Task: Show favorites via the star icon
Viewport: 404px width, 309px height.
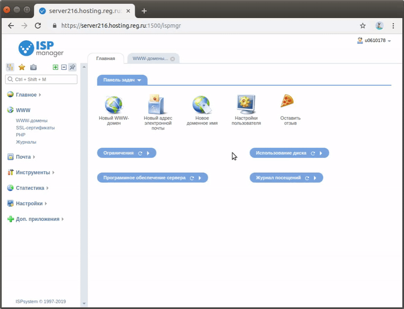Action: 22,67
